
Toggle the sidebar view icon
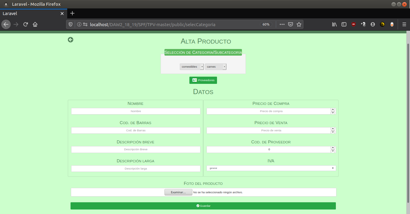tap(344, 24)
